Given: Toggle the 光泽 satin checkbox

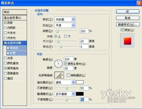Looking at the screenshot, I should tap(5, 58).
